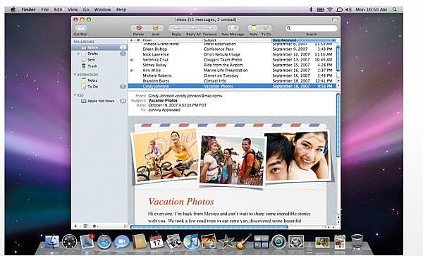Open the Edit menu
Image resolution: width=423 pixels, height=256 pixels.
(58, 9)
